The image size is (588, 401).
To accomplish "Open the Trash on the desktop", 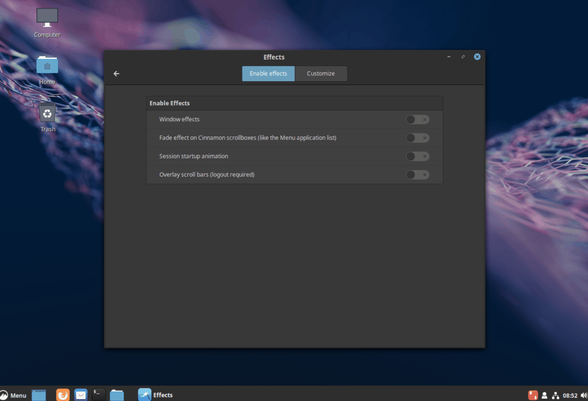I will 47,113.
